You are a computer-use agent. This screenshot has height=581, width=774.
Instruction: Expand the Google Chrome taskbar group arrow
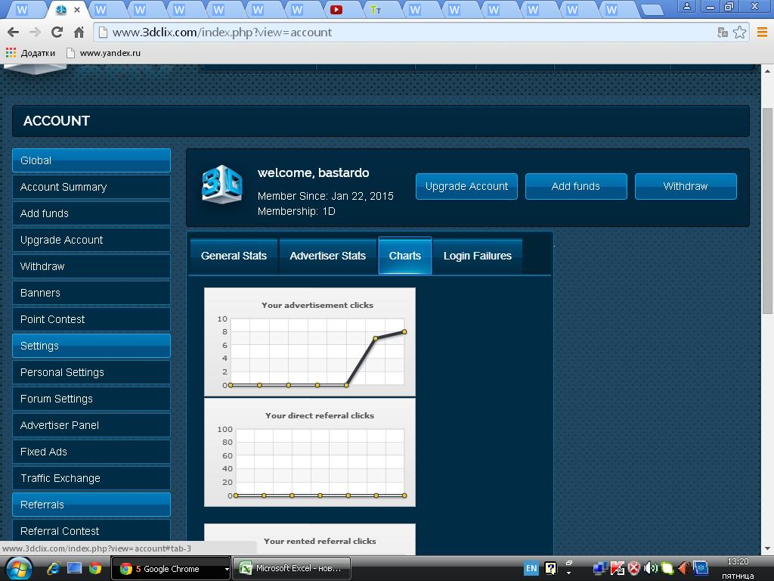point(227,569)
